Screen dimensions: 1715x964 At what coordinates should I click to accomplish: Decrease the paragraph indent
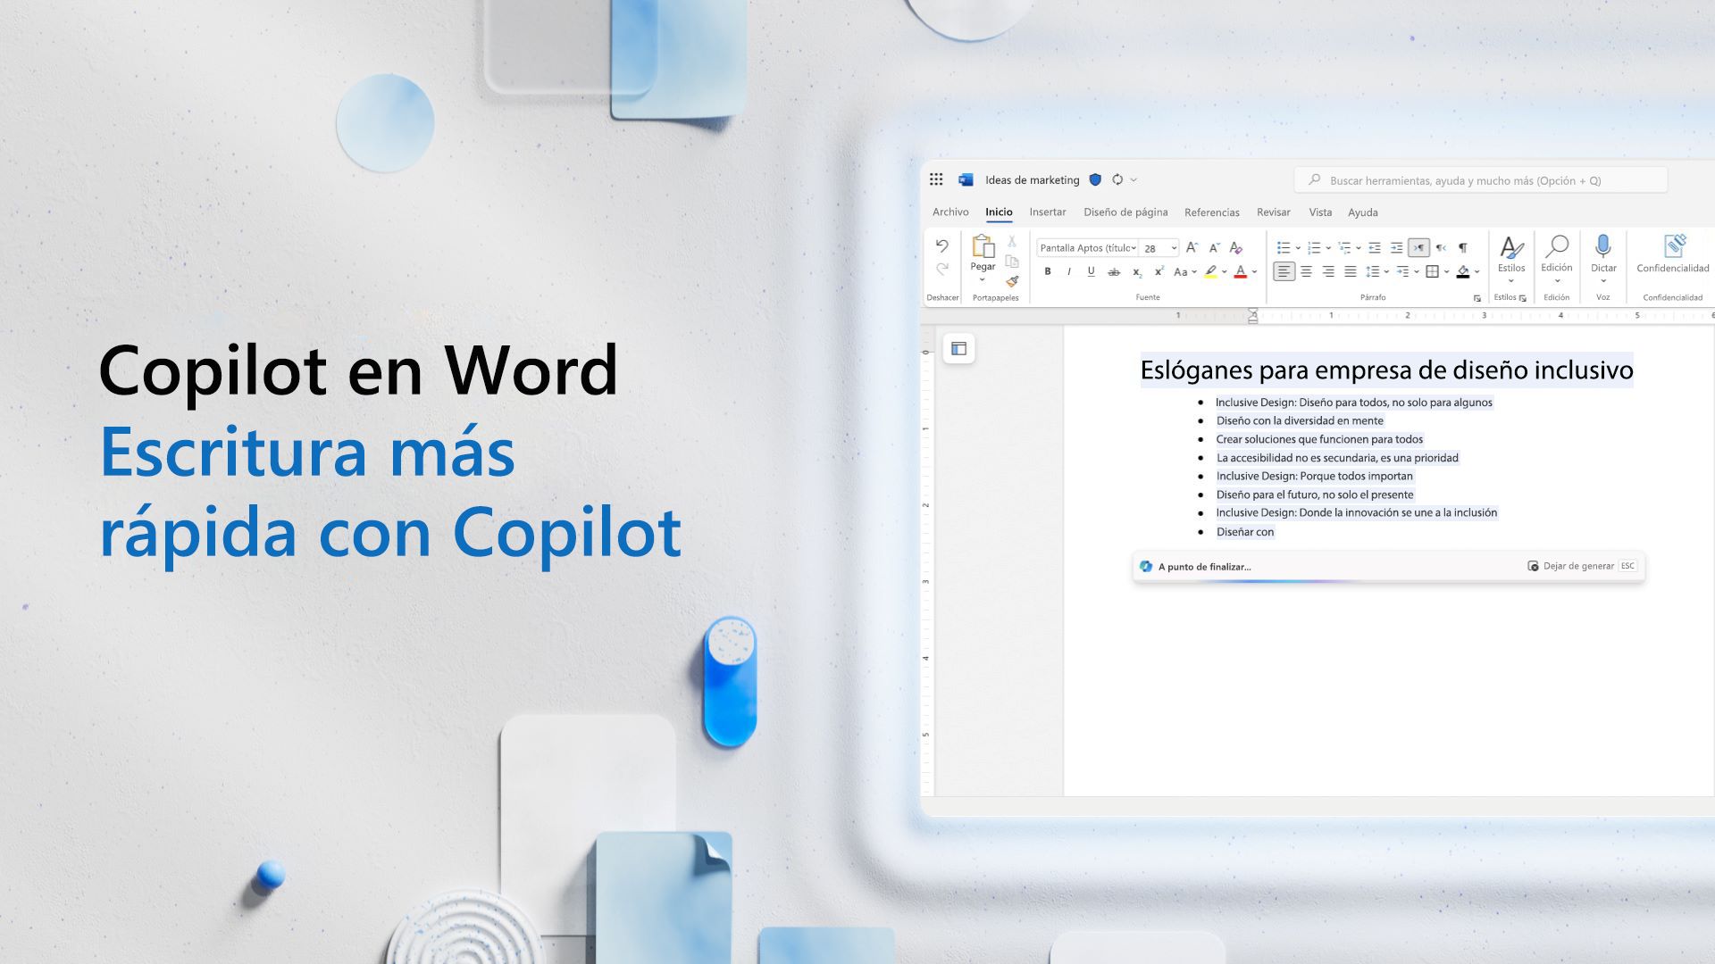(1375, 247)
